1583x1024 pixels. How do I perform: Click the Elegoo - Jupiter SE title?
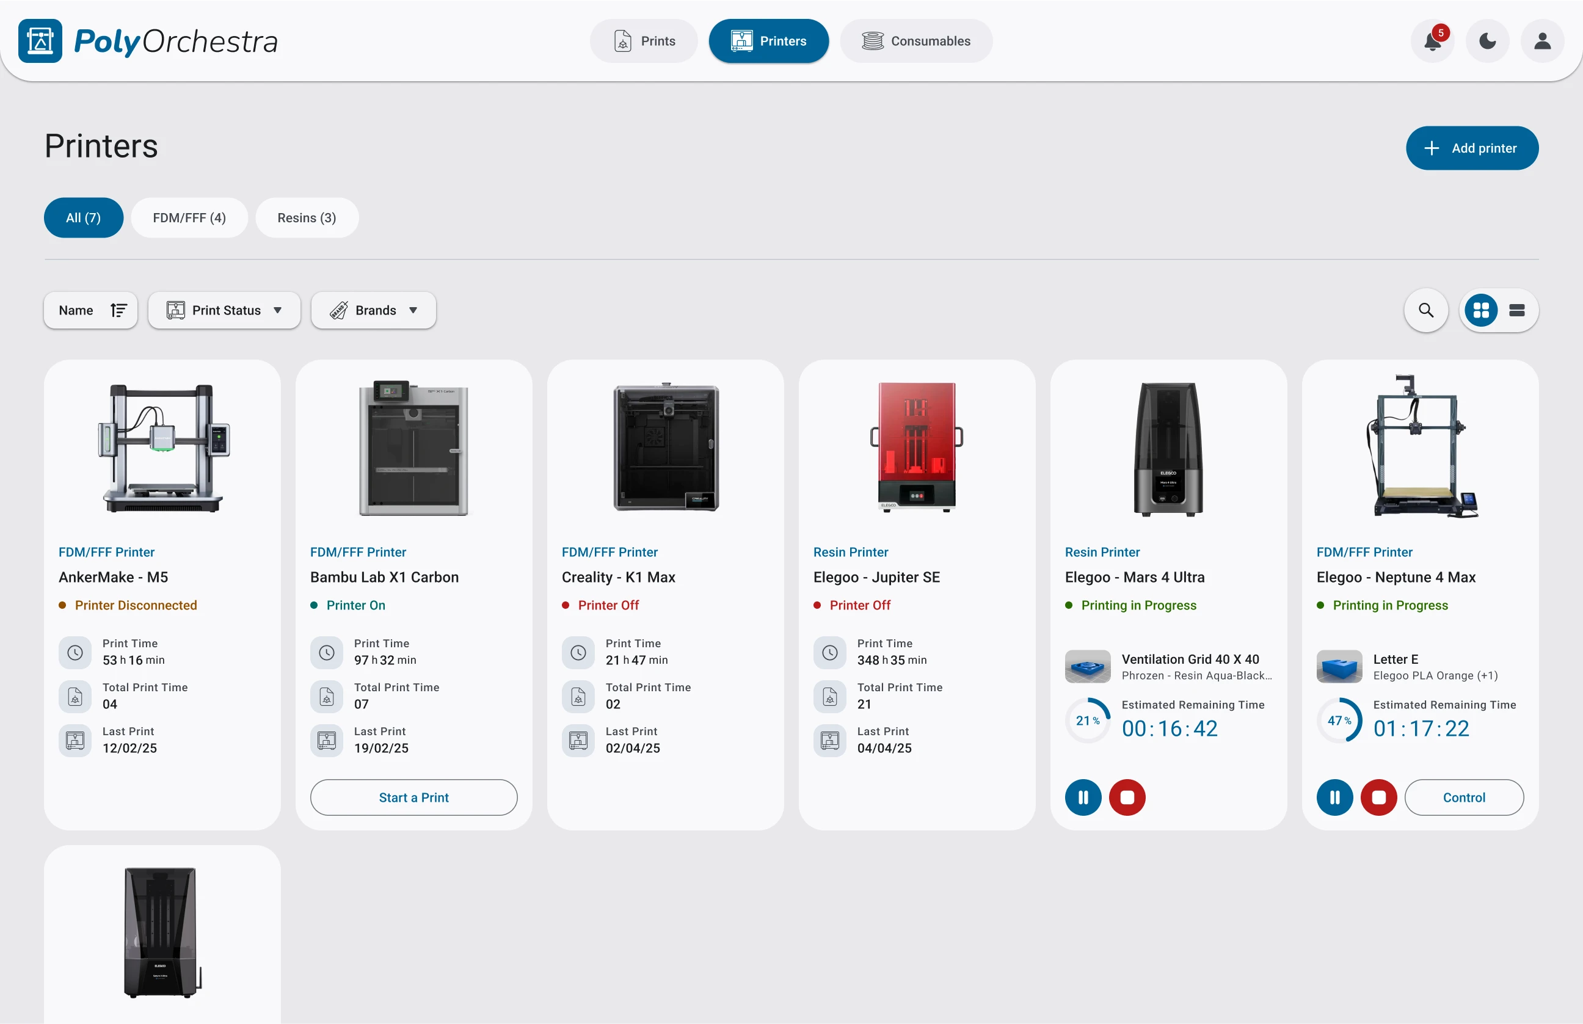pyautogui.click(x=876, y=577)
